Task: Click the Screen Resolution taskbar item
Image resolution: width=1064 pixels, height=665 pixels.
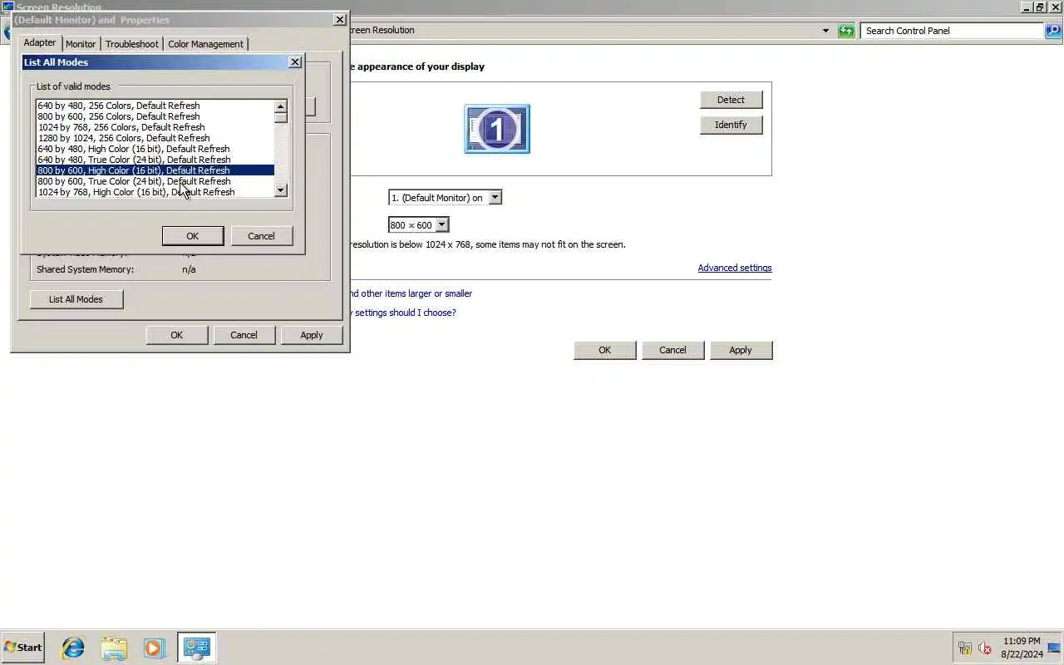Action: [x=196, y=648]
